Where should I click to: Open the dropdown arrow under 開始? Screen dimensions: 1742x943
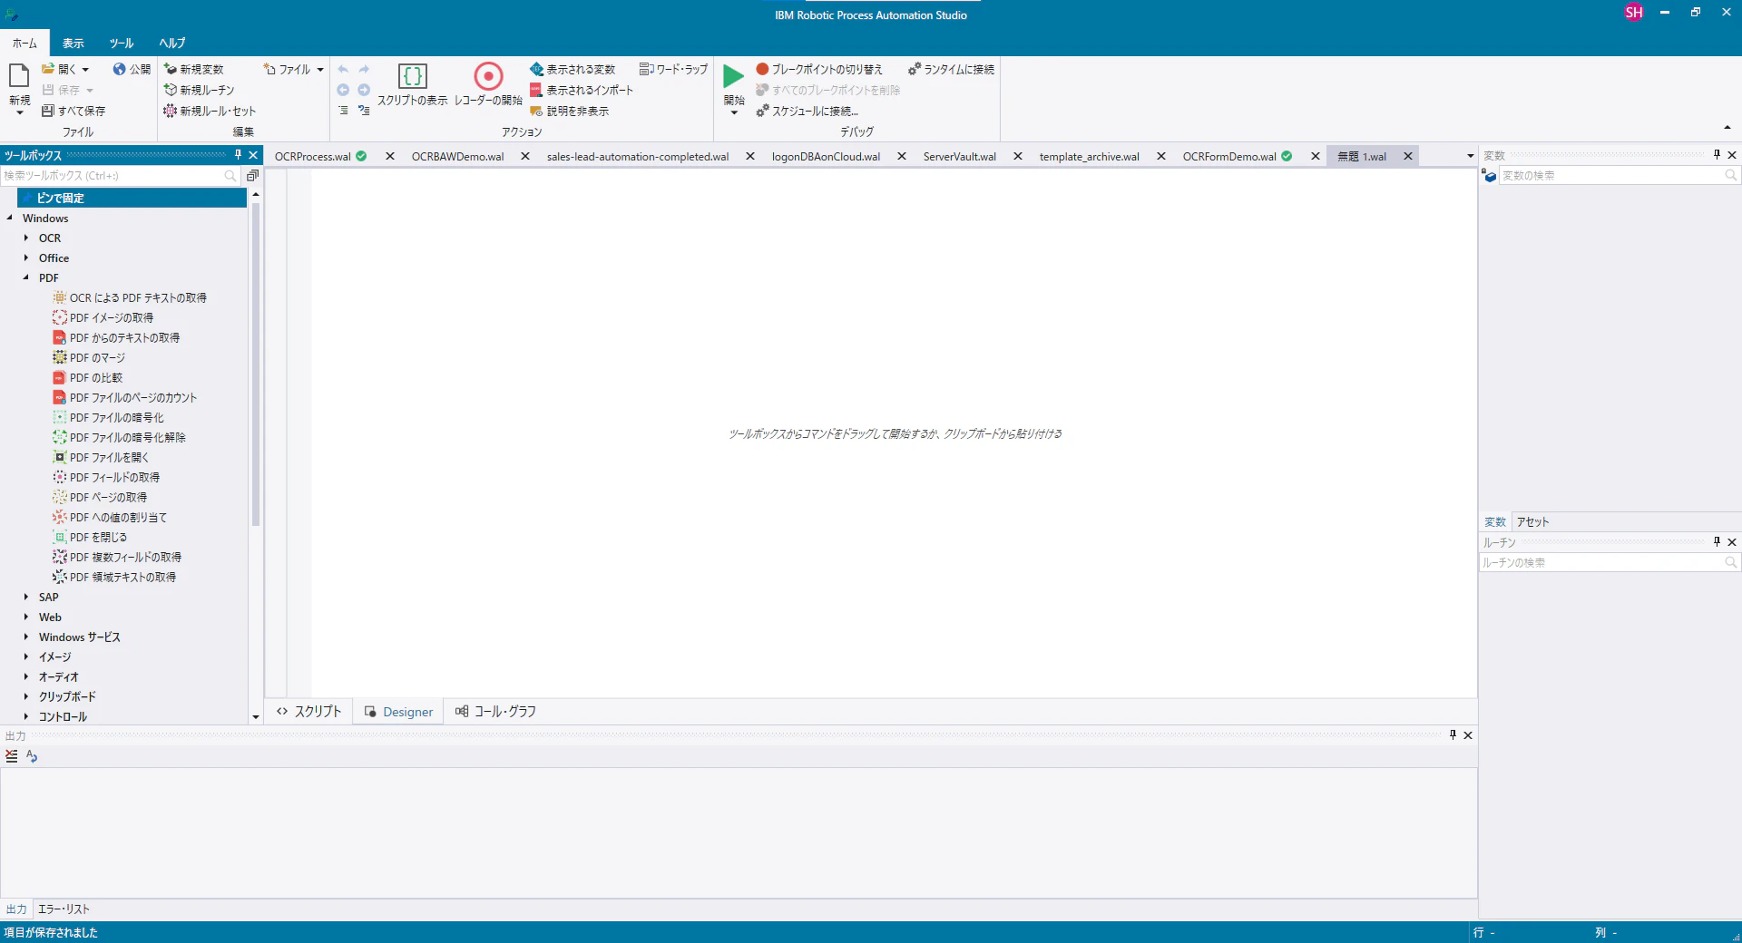[734, 113]
